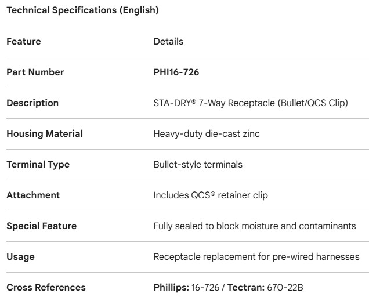Screen dimensions: 369x301
Task: Click the Fully sealed to block moisture text
Action: pyautogui.click(x=255, y=226)
